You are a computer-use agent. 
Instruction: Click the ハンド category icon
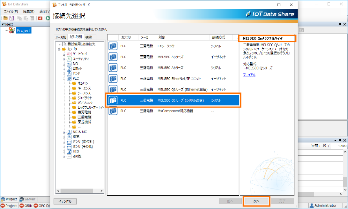(69, 73)
